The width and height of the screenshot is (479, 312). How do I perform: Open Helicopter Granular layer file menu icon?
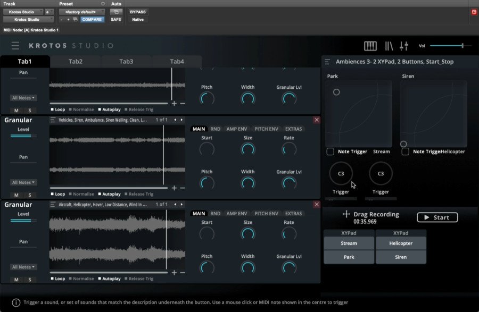[x=53, y=205]
